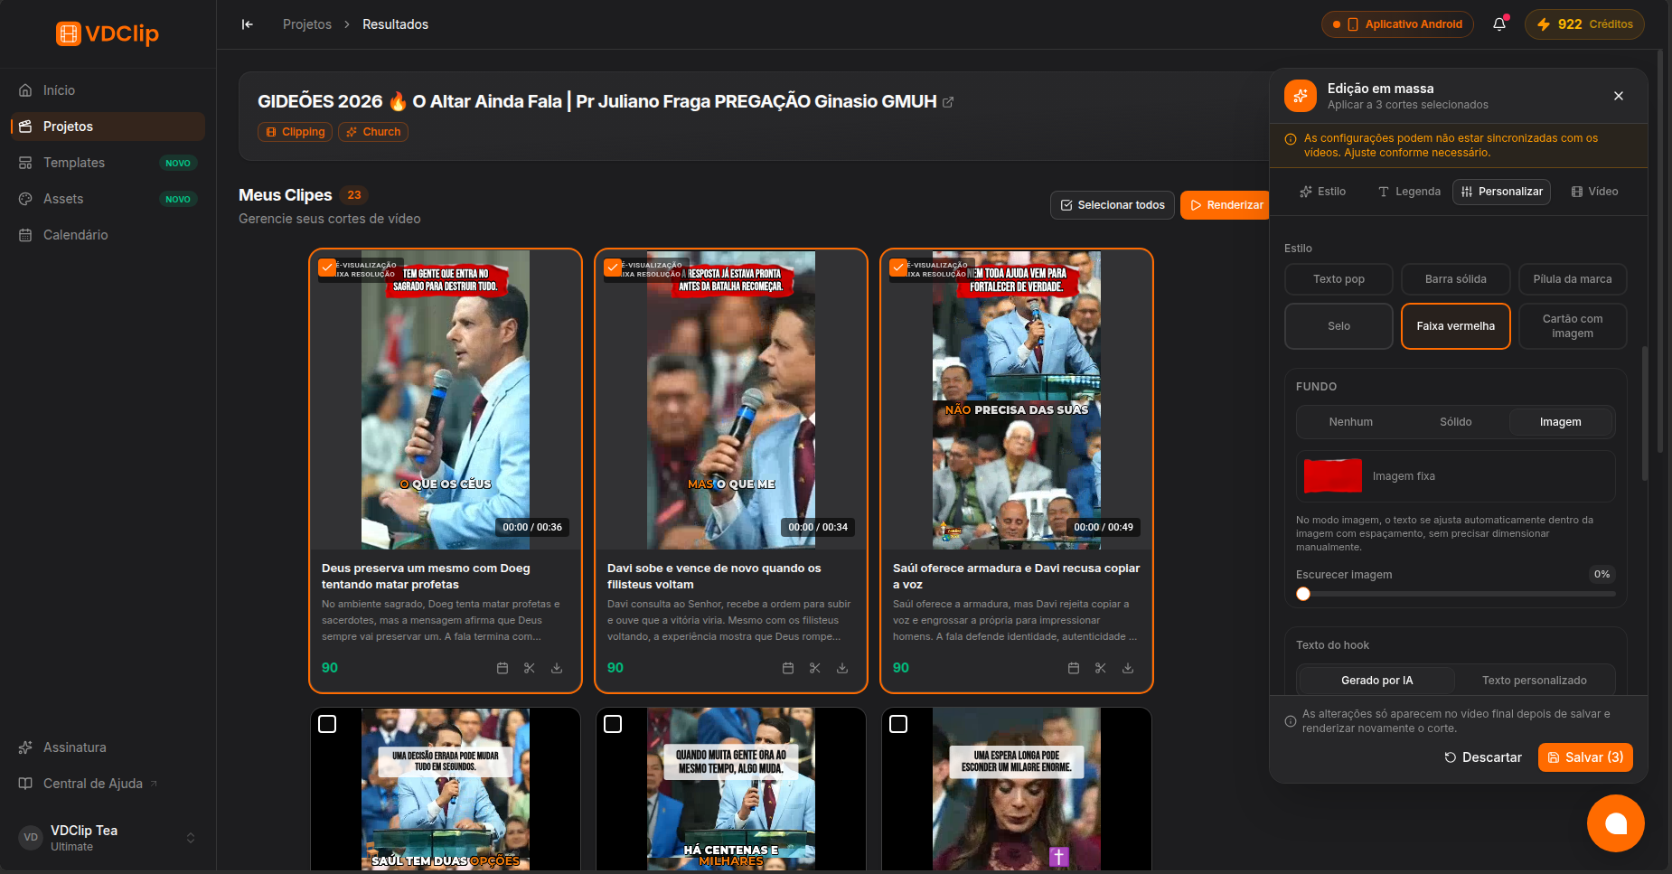Select the Uma espera longa clip checkbox
Image resolution: width=1672 pixels, height=874 pixels.
(898, 724)
